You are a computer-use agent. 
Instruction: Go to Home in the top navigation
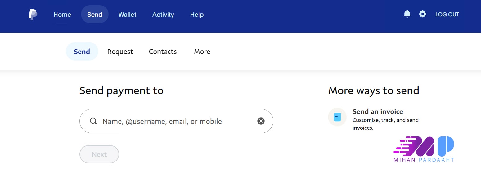click(x=62, y=15)
